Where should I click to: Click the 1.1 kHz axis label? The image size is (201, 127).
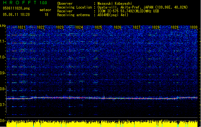(3, 41)
